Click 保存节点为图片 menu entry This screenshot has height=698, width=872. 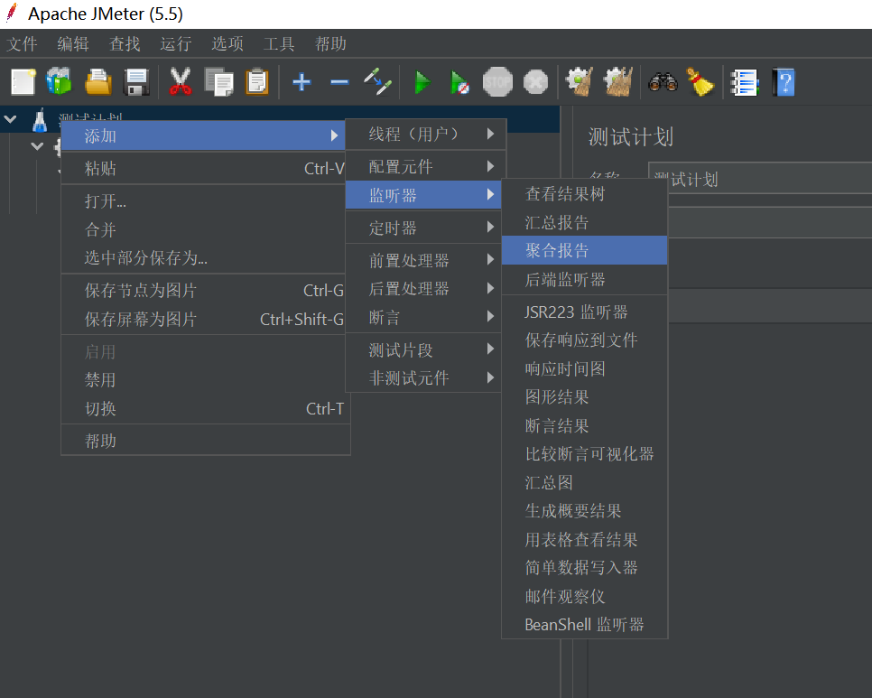[x=205, y=290]
